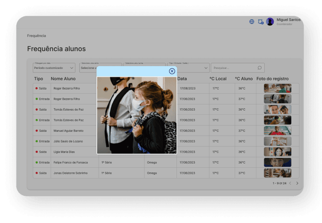The width and height of the screenshot is (322, 223).
Task: Open photo in Tomás Esteves Entrada row
Action: (277, 120)
